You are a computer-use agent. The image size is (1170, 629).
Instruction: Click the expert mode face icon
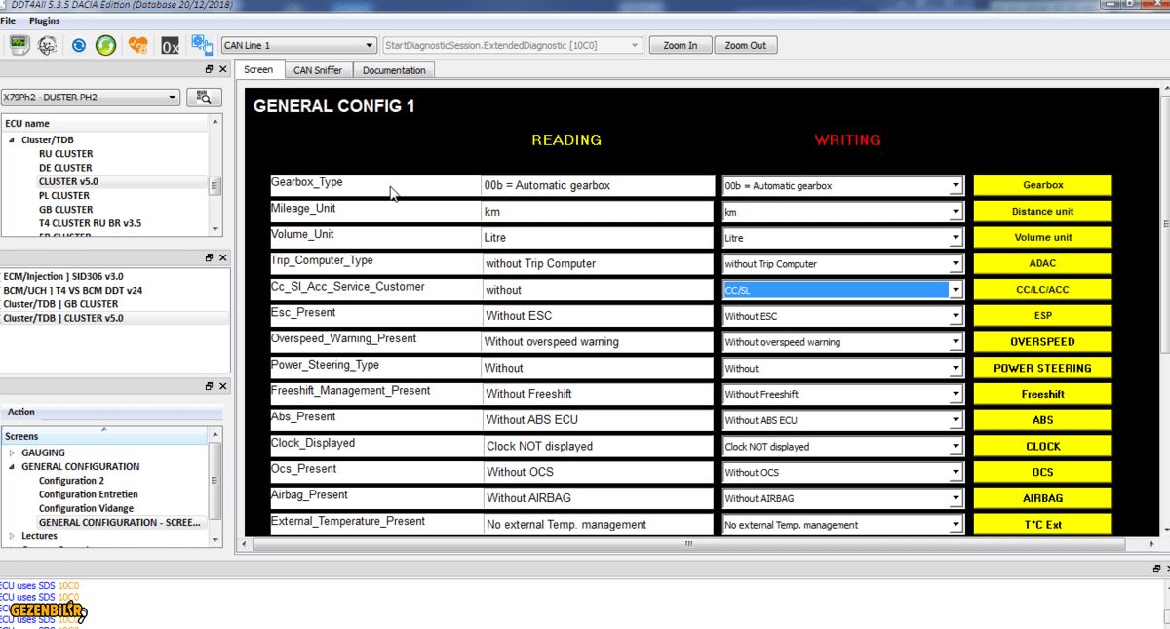coord(47,45)
